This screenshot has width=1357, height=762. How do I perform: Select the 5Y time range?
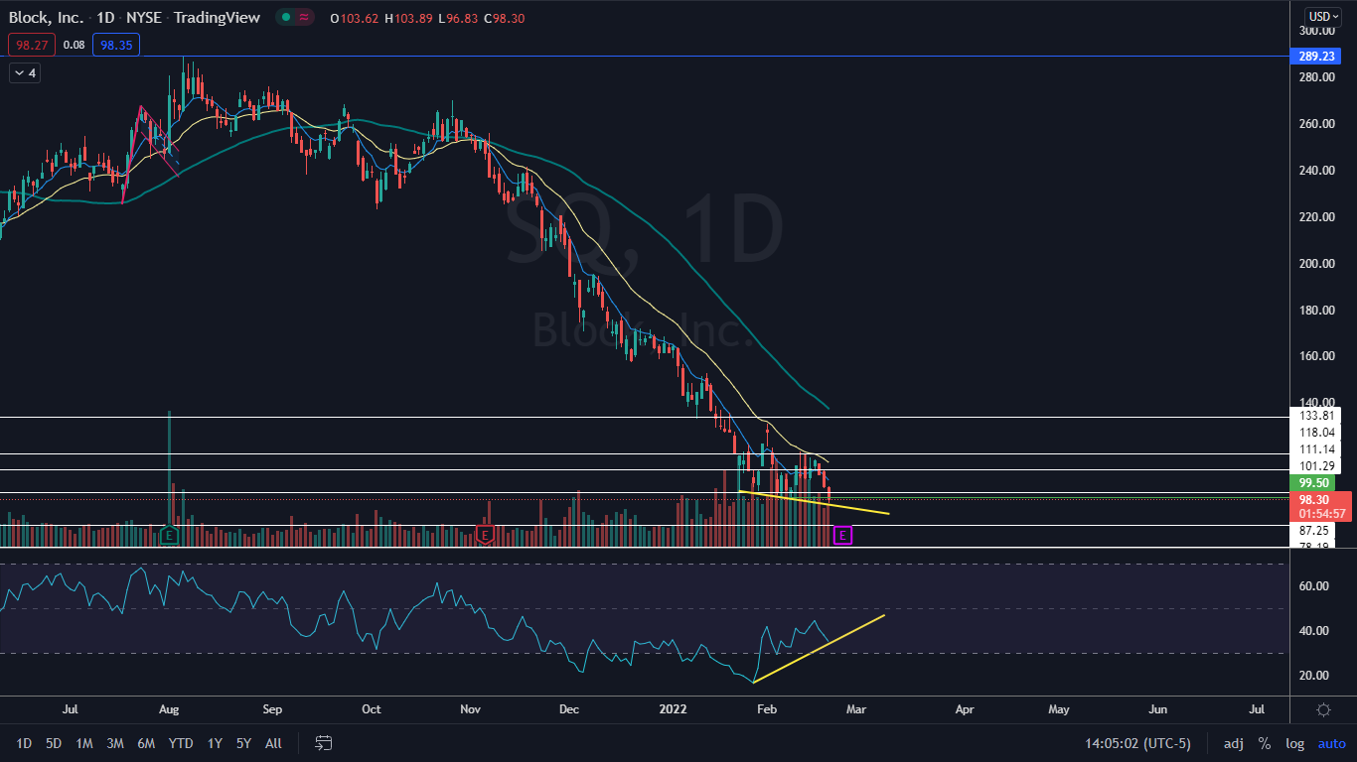click(244, 743)
